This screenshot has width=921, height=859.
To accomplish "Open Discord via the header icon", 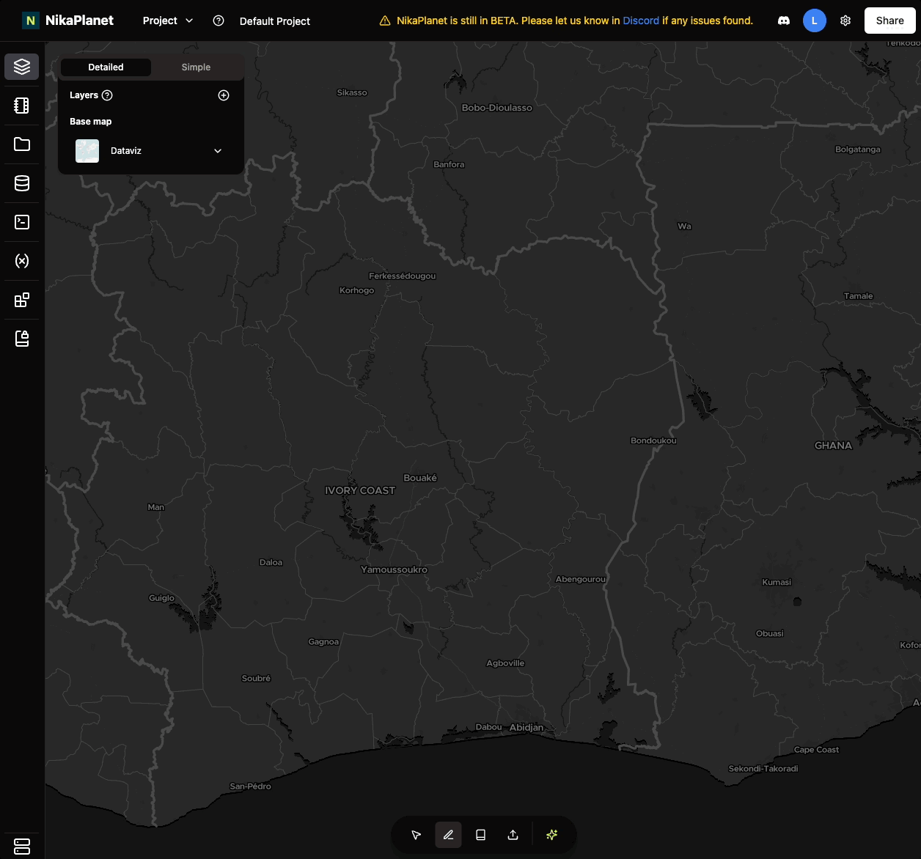I will click(784, 21).
